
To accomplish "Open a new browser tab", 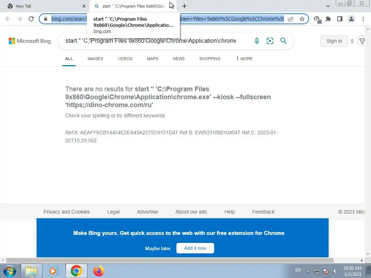I will (184, 6).
